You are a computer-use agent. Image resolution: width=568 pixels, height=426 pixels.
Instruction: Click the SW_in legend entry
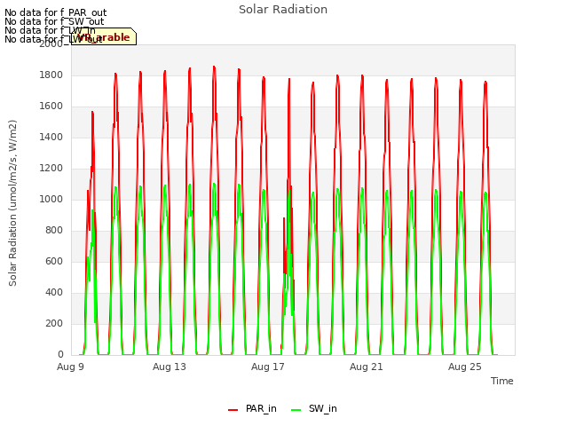(313, 408)
